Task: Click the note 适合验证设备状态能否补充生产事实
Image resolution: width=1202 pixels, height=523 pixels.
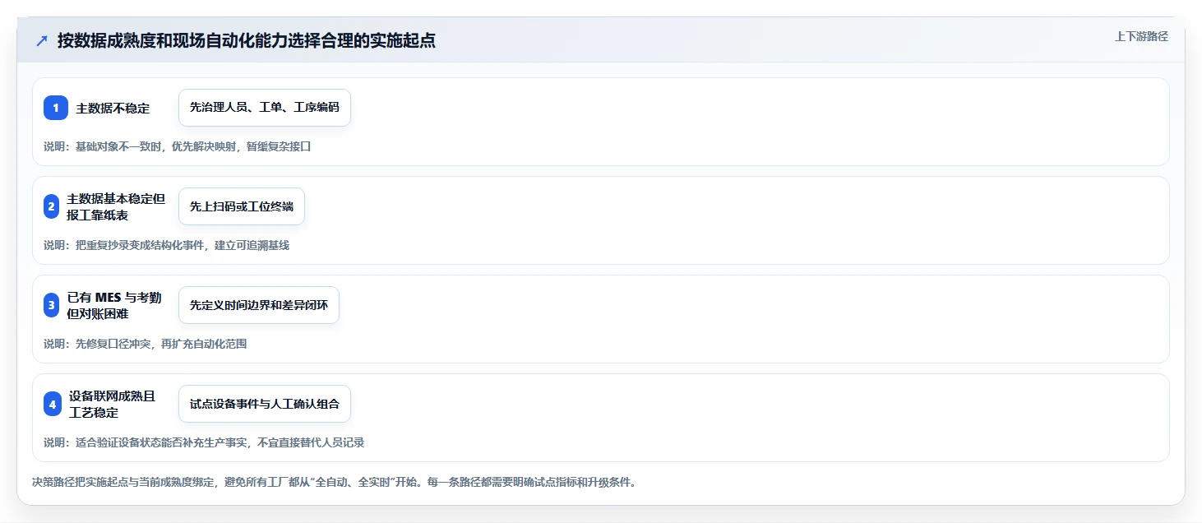Action: 162,442
